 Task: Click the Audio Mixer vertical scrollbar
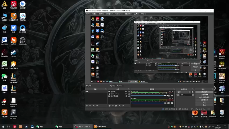(175, 99)
